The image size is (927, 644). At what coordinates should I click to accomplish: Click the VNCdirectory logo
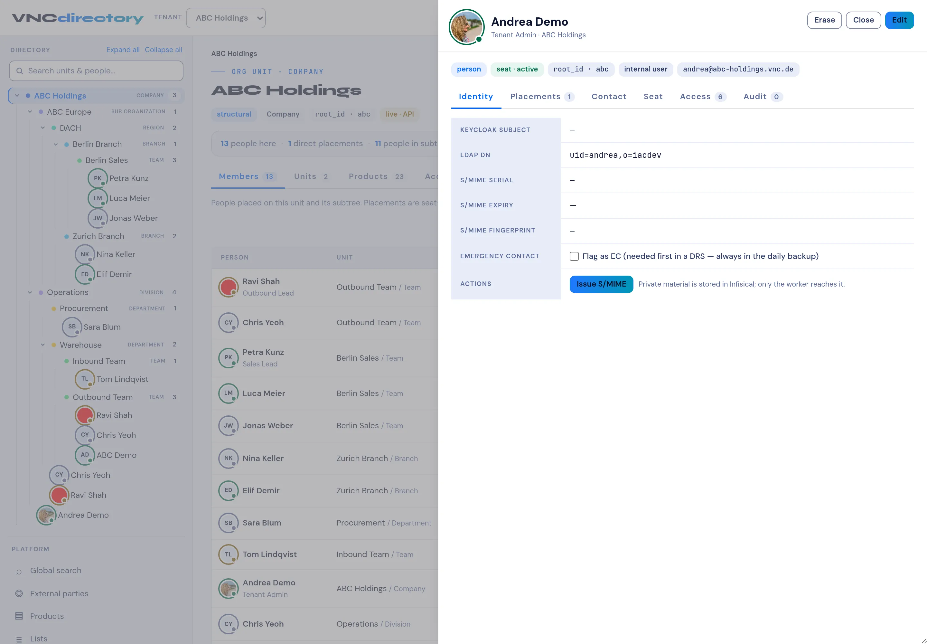(78, 18)
